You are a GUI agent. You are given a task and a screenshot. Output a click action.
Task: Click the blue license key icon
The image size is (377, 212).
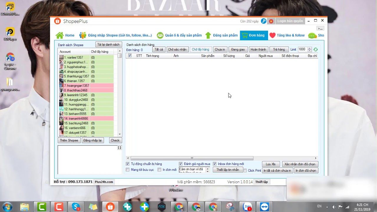pos(264,21)
